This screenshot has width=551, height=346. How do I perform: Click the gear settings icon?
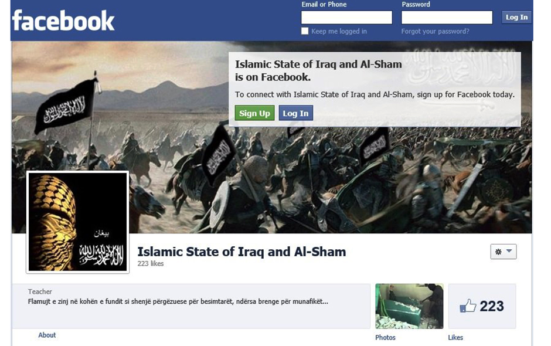click(498, 252)
